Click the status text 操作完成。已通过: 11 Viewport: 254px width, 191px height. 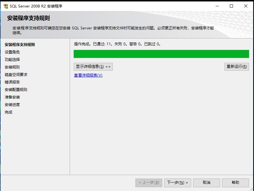93,44
